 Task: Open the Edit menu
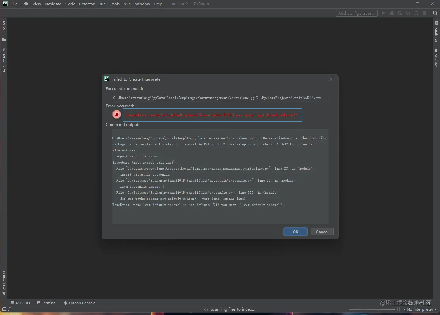[25, 4]
